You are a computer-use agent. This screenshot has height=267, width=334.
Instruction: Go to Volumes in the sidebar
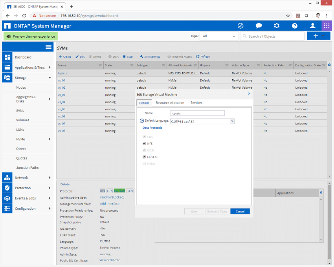pos(22,120)
